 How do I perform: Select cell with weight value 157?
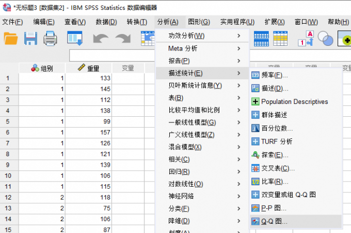tap(88, 132)
